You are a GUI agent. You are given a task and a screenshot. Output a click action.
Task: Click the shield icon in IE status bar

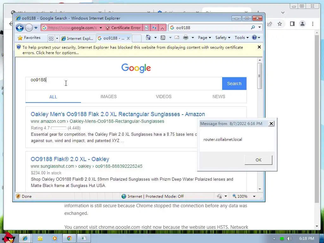tap(18, 196)
